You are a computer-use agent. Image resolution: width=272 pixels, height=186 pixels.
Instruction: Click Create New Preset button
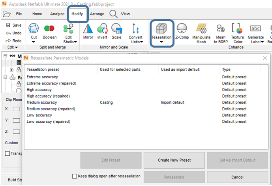(174, 160)
